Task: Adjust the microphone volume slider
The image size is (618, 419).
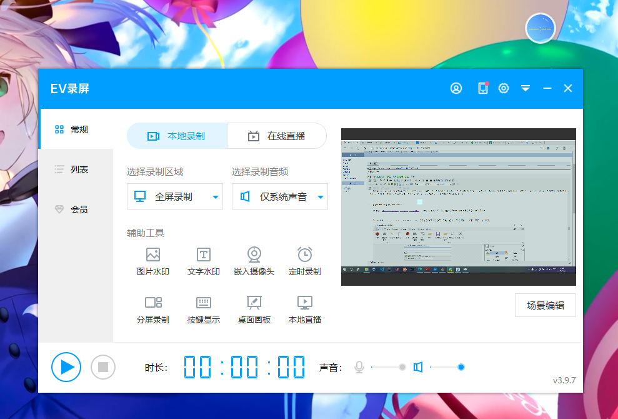Action: point(388,367)
